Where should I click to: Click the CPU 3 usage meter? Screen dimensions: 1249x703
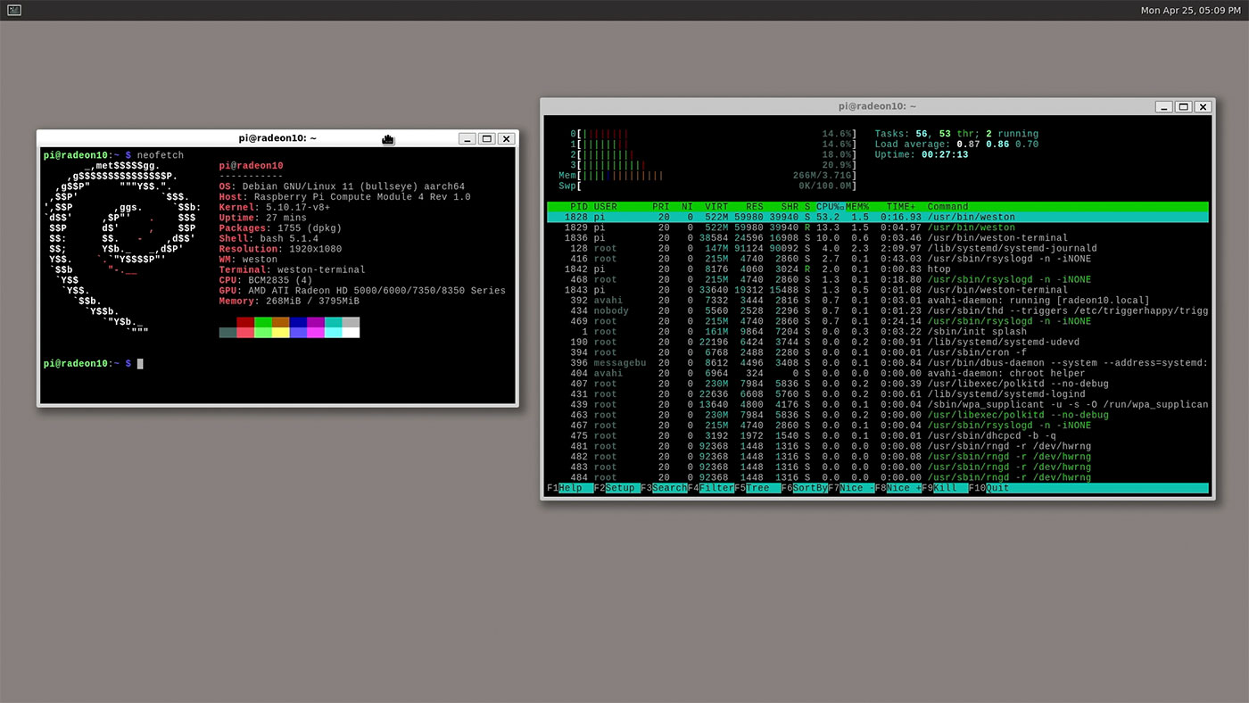pyautogui.click(x=713, y=165)
